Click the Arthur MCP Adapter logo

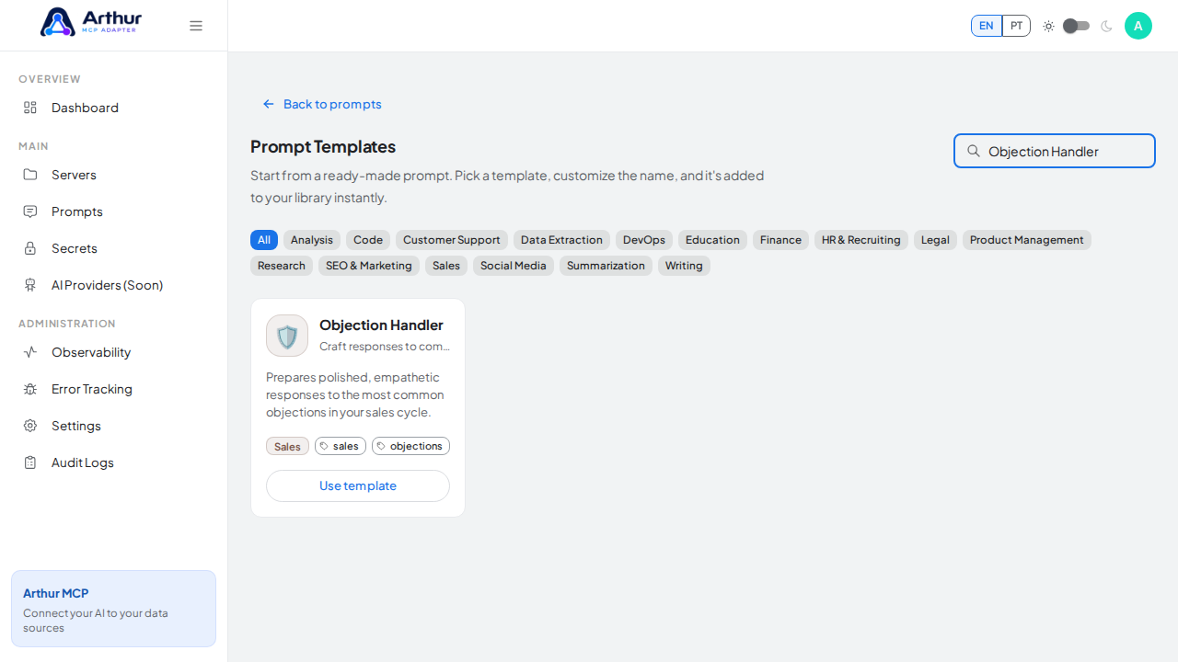(x=91, y=22)
